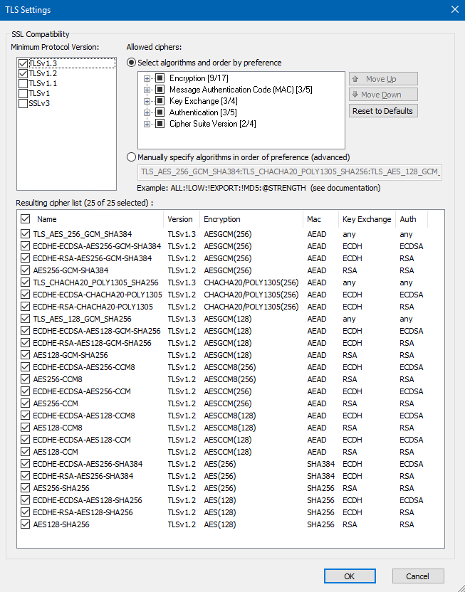
Task: Check the SSLv3 protocol checkbox
Action: (x=23, y=103)
